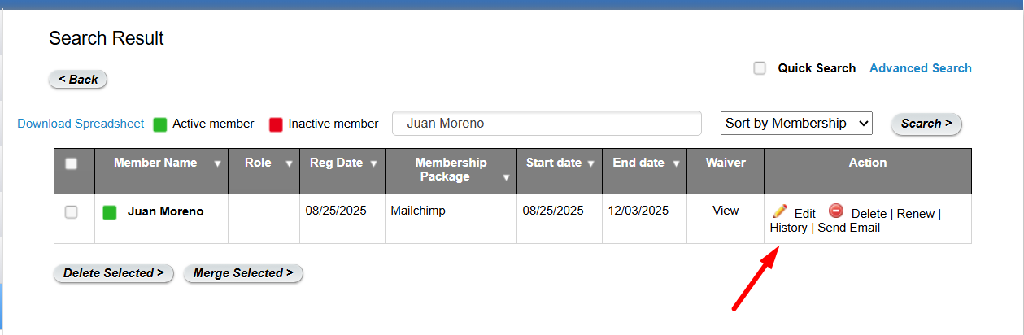The height and width of the screenshot is (335, 1024).
Task: Click the Delete Selected button
Action: 113,273
